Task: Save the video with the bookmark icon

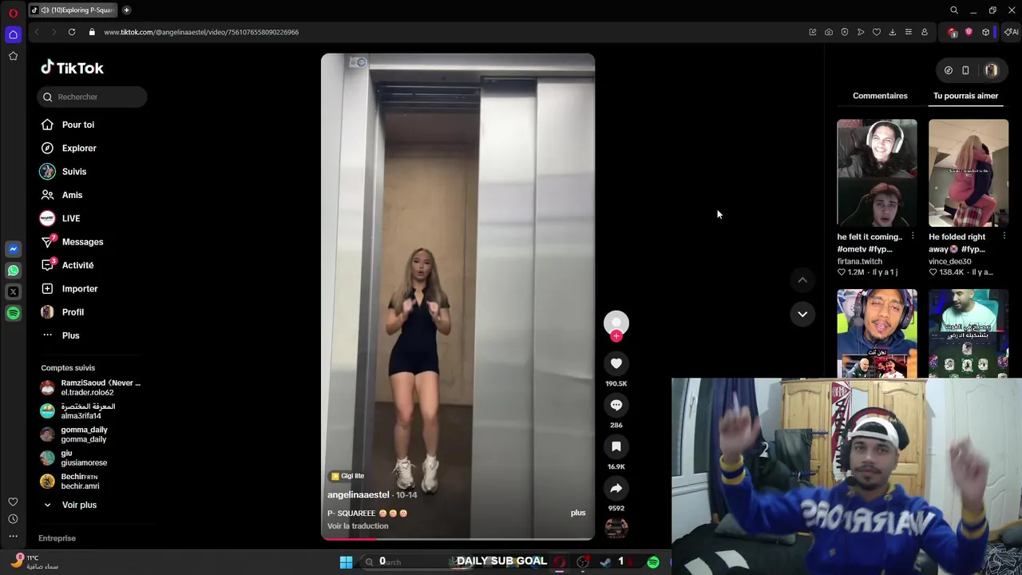Action: [x=616, y=446]
